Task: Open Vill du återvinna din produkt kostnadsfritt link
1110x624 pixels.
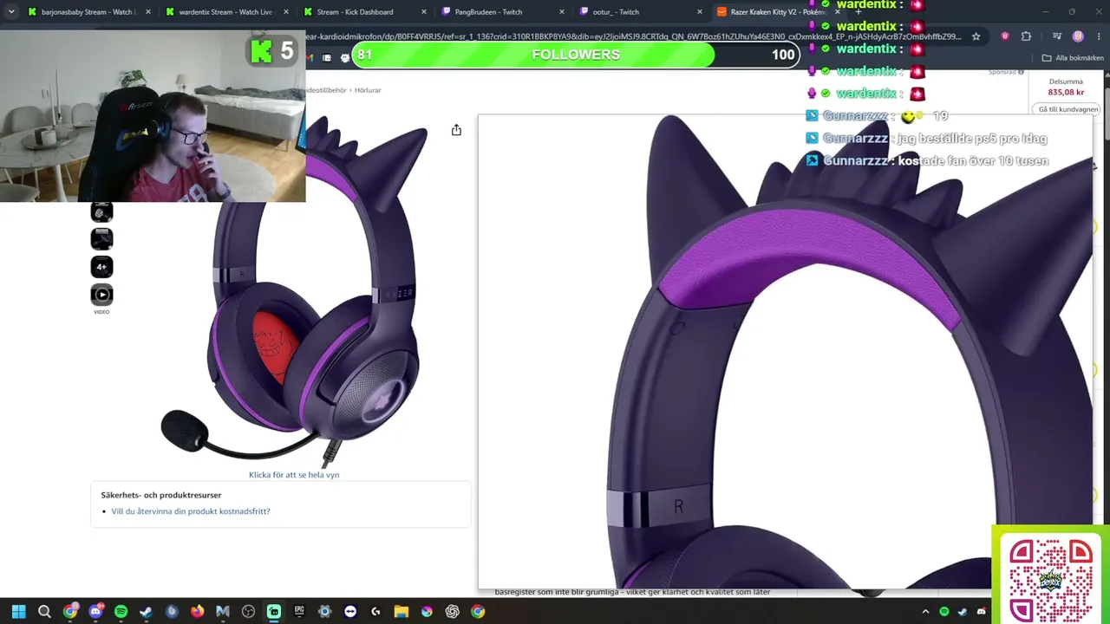Action: click(x=191, y=511)
